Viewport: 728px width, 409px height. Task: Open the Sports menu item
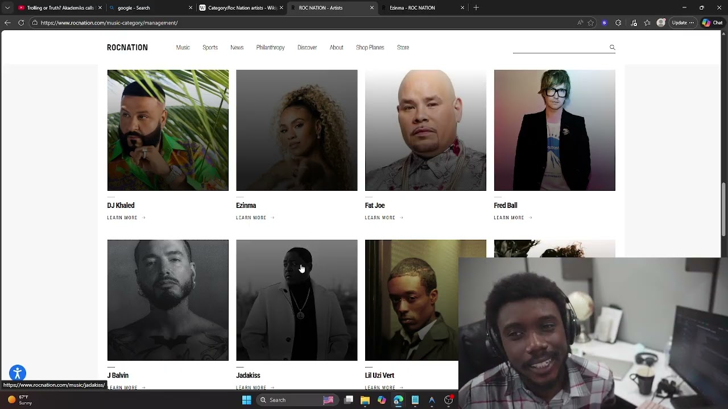point(210,48)
